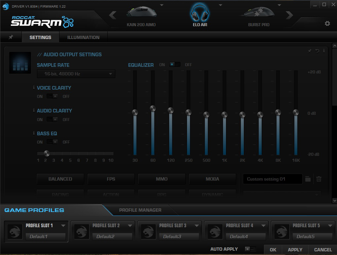Switch to the Illumination tab
The height and width of the screenshot is (255, 337).
click(83, 37)
